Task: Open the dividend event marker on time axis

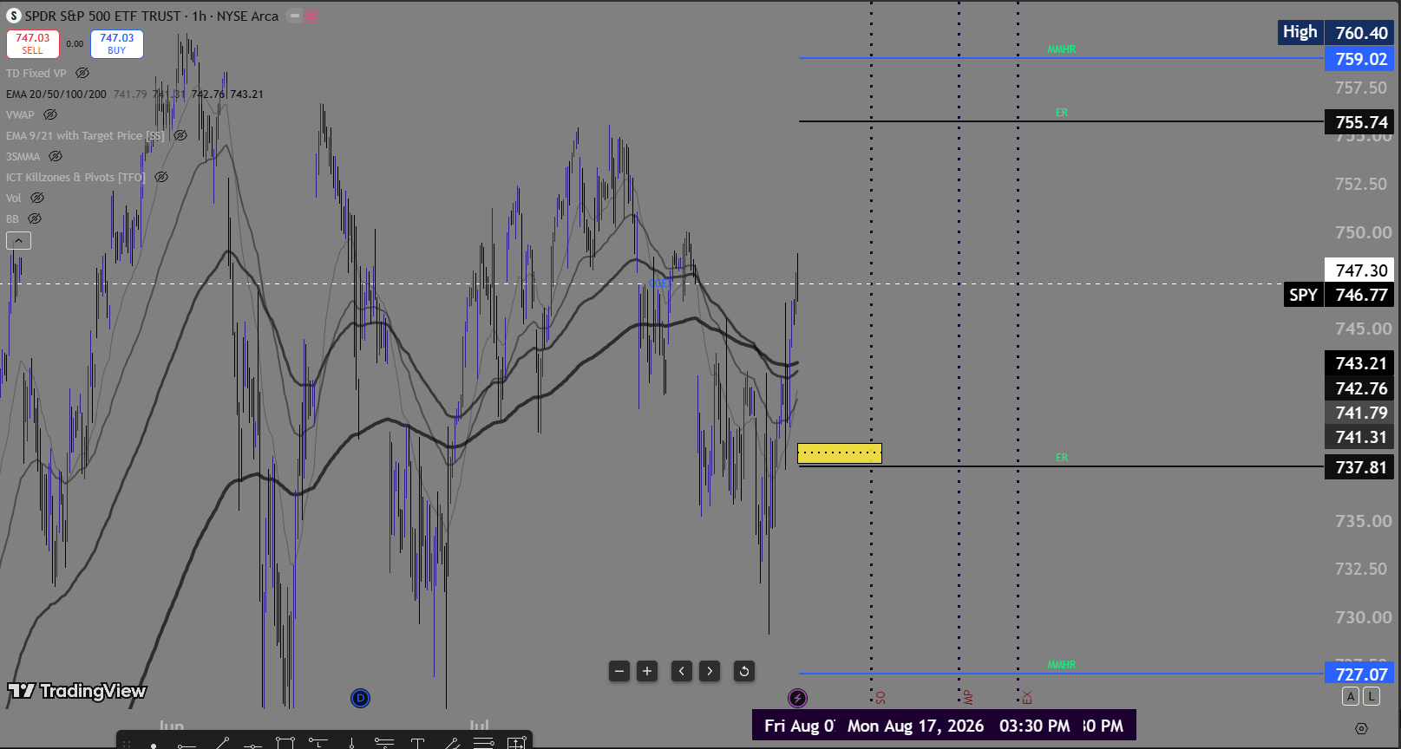Action: point(360,698)
